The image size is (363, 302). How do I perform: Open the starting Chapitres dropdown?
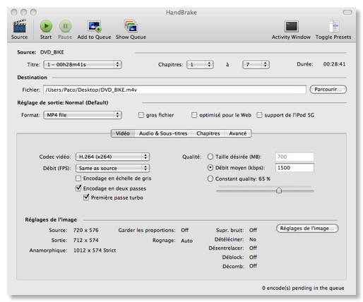200,64
